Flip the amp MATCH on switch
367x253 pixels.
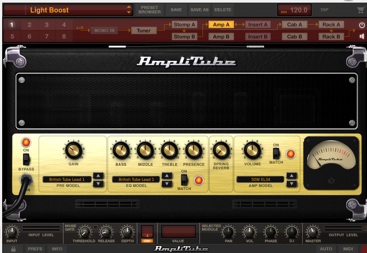276,154
